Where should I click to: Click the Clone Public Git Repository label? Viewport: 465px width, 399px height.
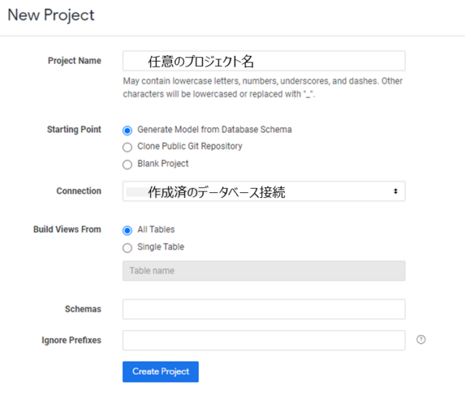[x=190, y=147]
